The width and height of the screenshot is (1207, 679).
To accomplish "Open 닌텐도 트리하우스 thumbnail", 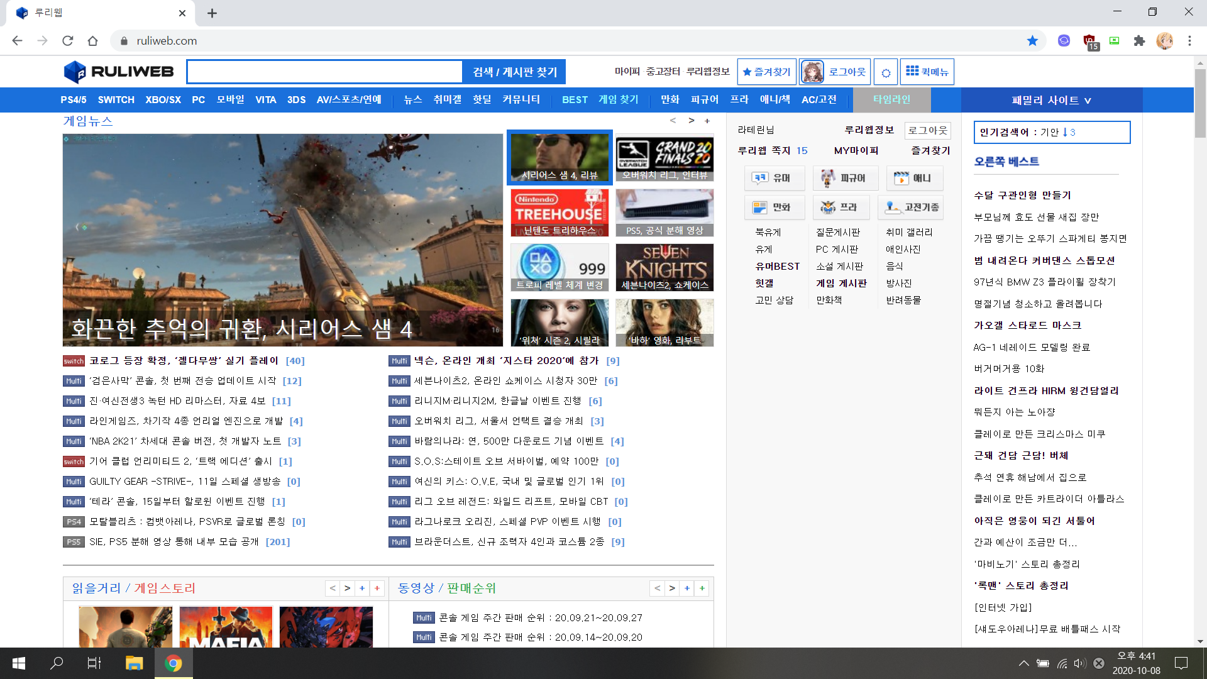I will coord(559,213).
